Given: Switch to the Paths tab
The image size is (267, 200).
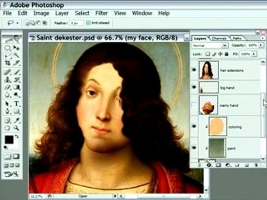Looking at the screenshot, I should pyautogui.click(x=237, y=38).
